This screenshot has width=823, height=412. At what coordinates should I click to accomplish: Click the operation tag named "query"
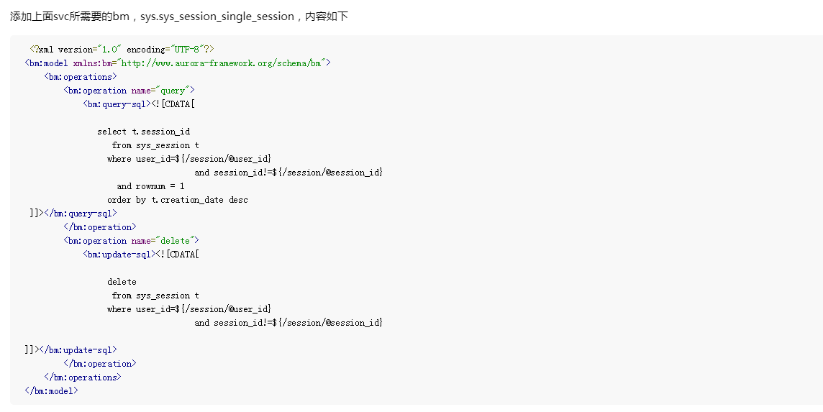point(129,91)
